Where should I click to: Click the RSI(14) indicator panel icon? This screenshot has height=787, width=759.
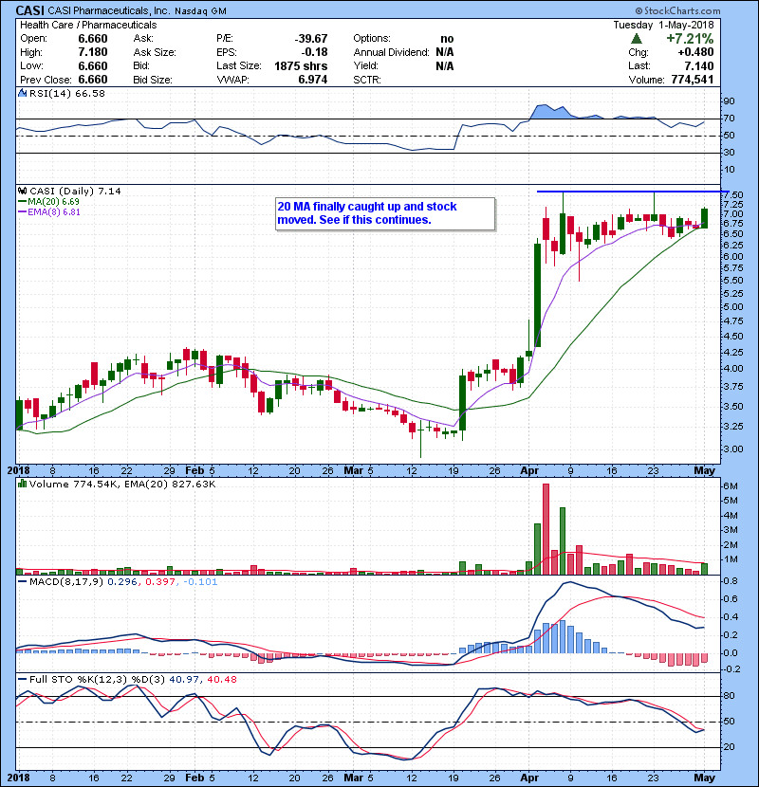pyautogui.click(x=22, y=93)
